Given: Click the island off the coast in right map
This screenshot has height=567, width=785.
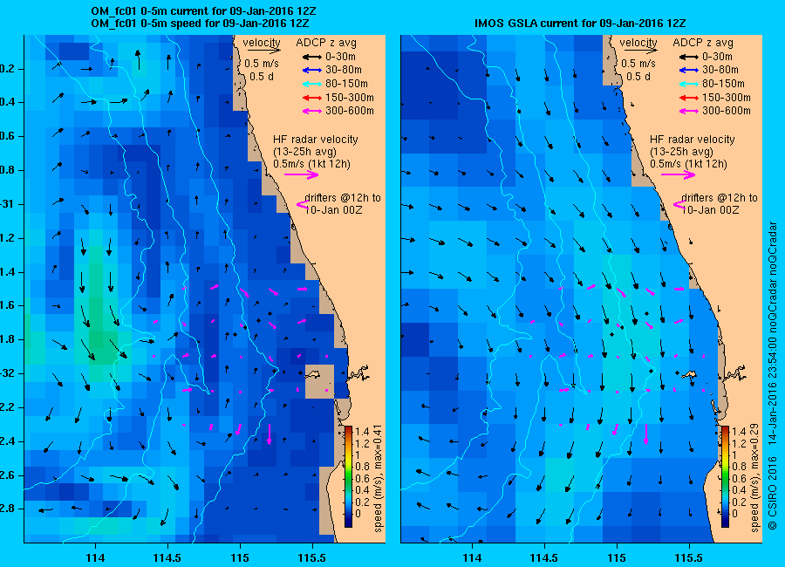Looking at the screenshot, I should coord(689,374).
